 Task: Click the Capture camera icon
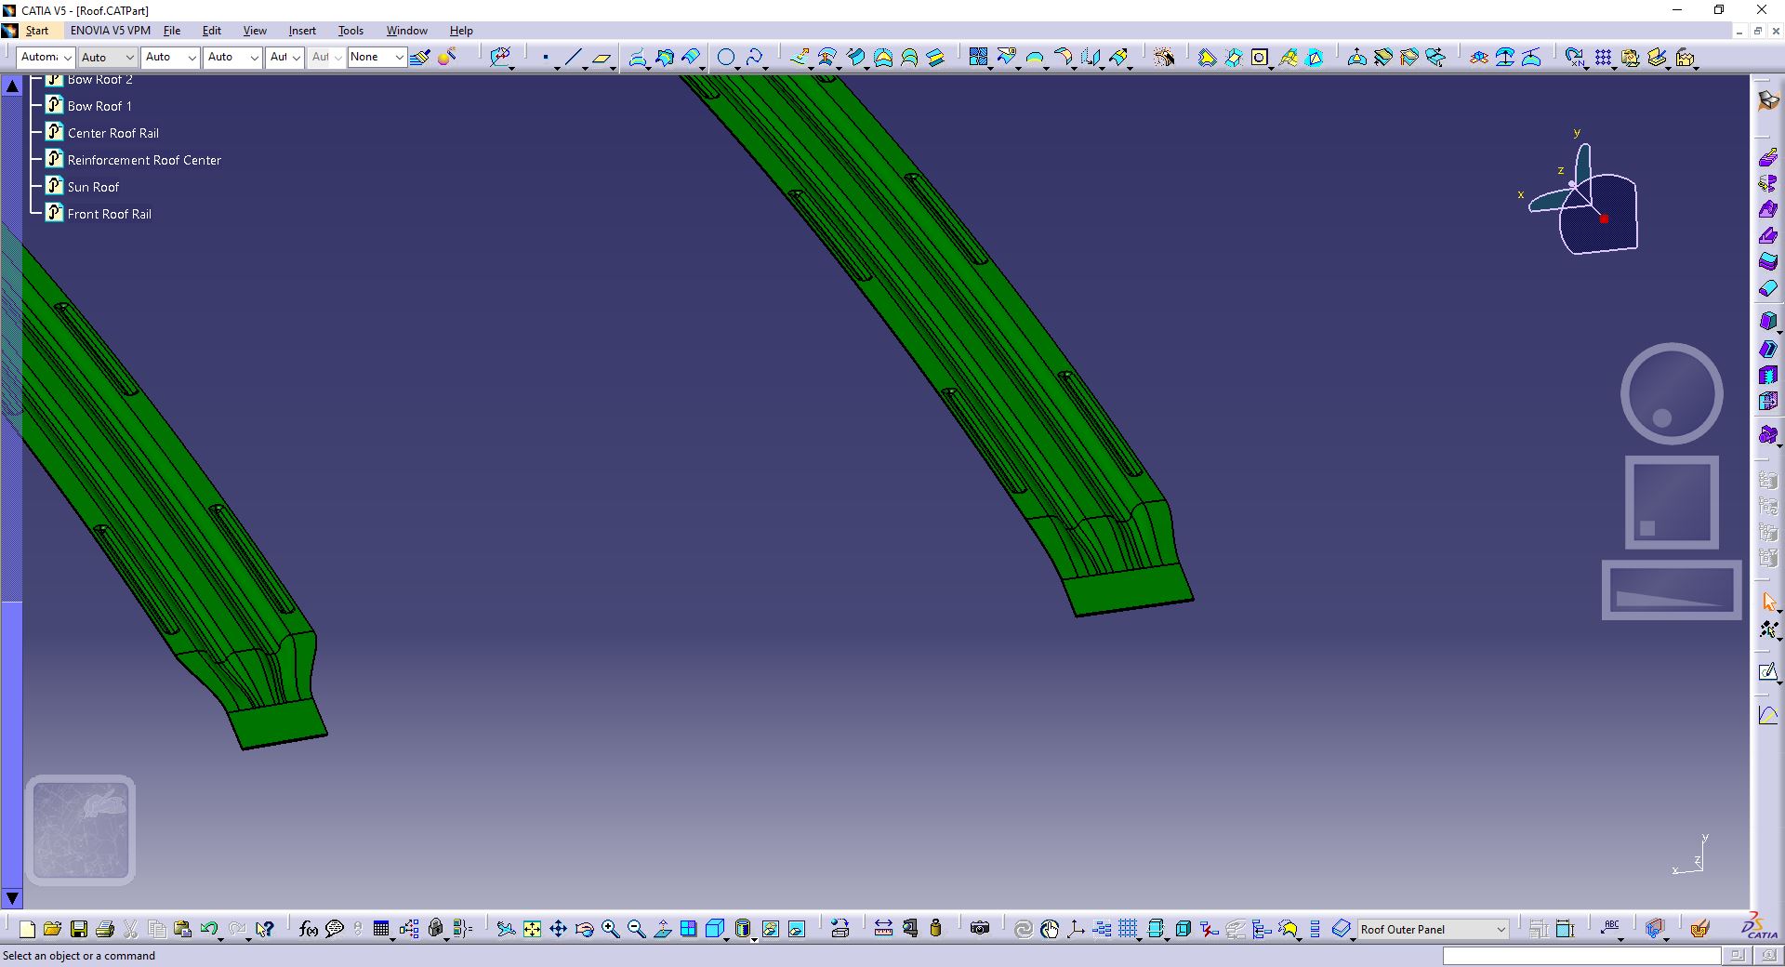click(980, 928)
